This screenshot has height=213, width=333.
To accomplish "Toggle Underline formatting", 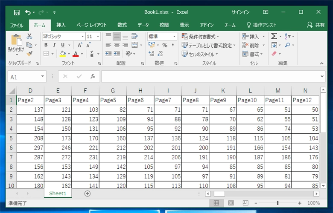I will (63, 45).
